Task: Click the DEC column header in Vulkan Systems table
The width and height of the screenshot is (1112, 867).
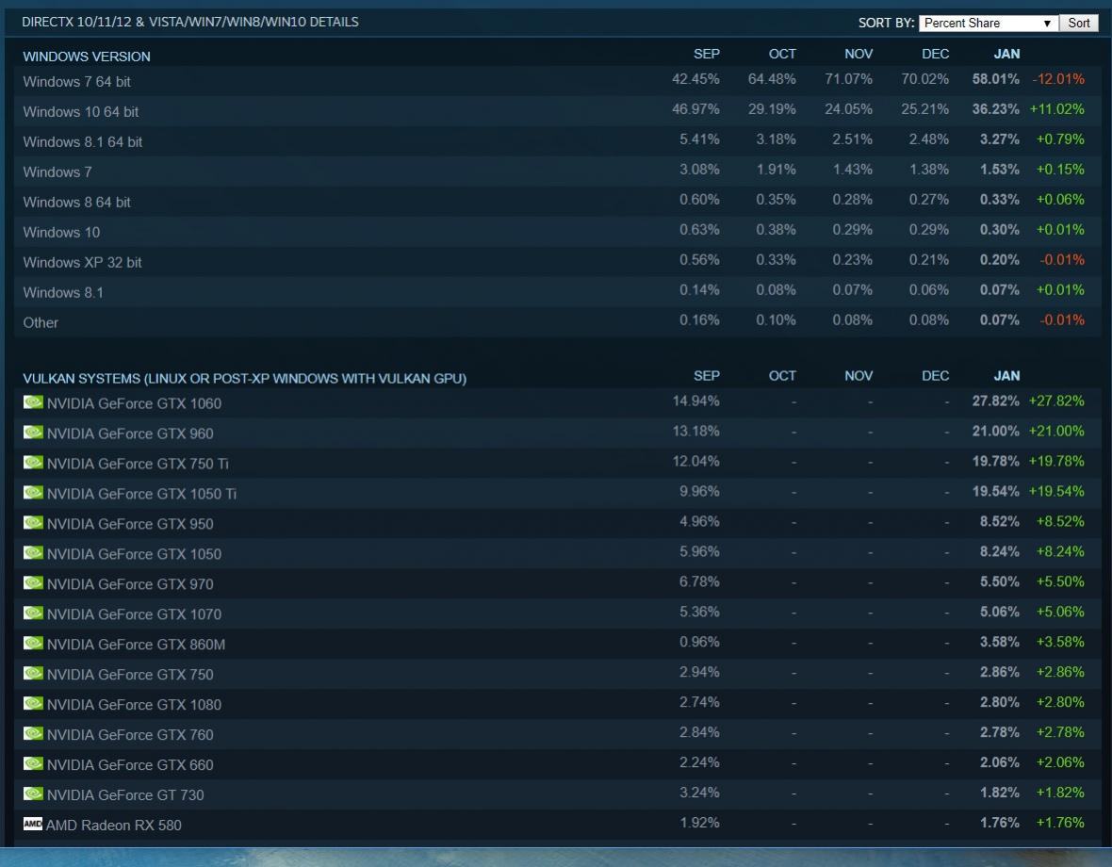Action: coord(936,376)
